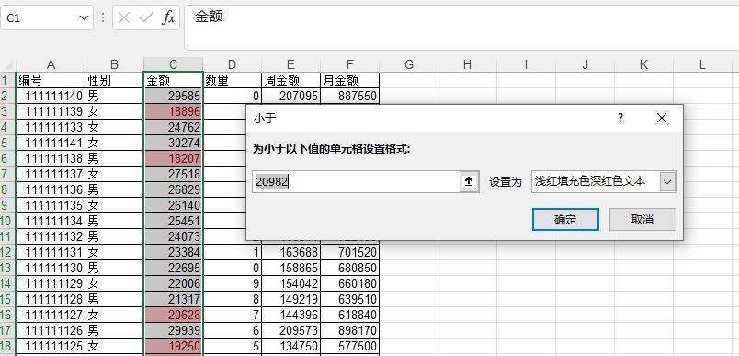This screenshot has height=356, width=739.
Task: Click cell containing 编号
Action: pos(51,80)
